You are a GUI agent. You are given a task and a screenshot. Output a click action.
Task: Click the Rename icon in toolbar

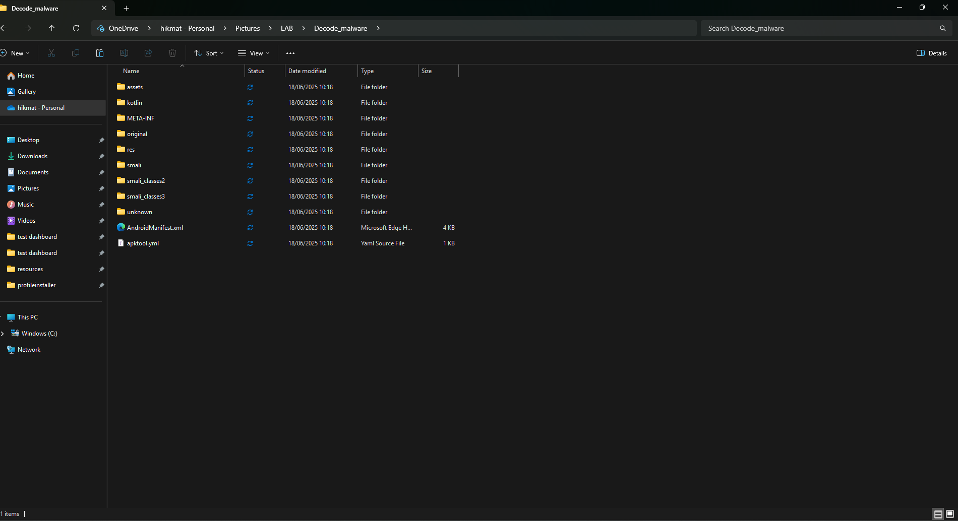124,53
